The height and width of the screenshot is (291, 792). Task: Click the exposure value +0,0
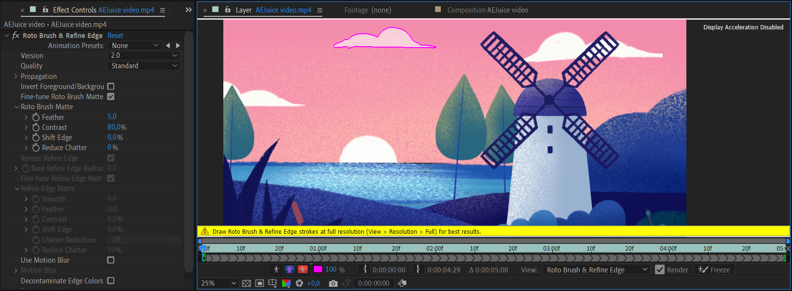(314, 283)
